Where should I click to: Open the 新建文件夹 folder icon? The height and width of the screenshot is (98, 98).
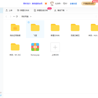55,27
